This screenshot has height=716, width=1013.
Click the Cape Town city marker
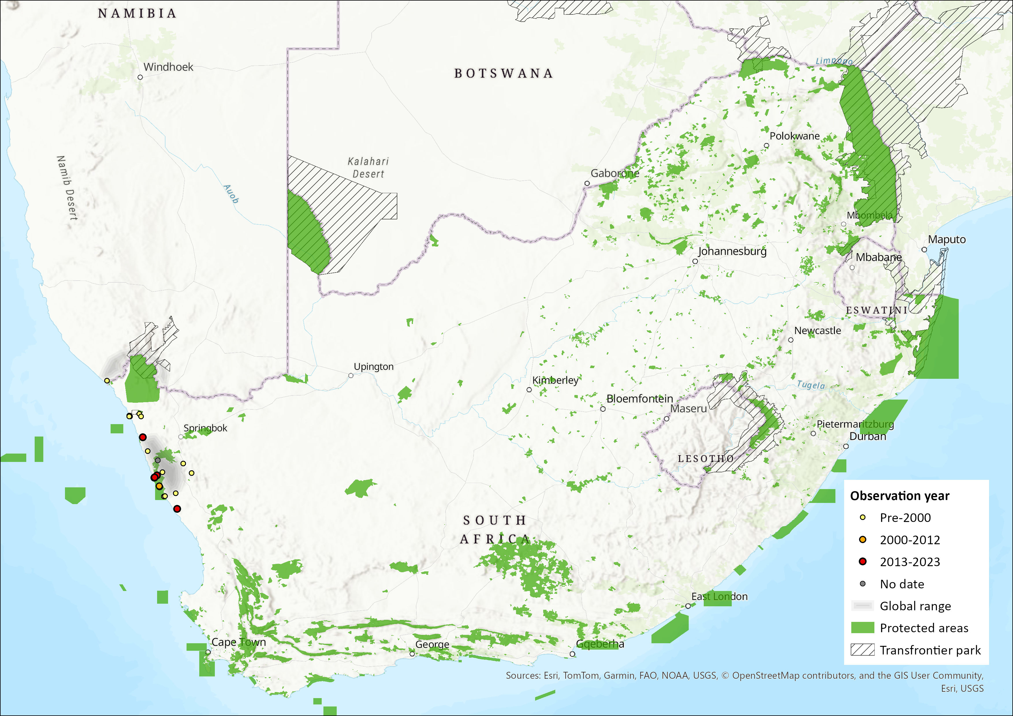click(x=208, y=652)
